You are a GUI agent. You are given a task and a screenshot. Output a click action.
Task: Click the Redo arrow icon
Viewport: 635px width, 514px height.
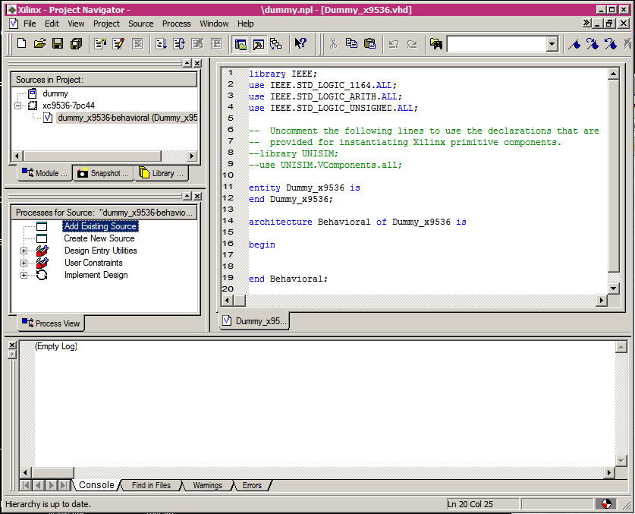[412, 43]
